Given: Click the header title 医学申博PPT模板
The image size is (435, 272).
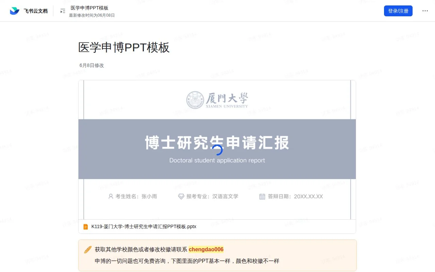Looking at the screenshot, I should pyautogui.click(x=89, y=8).
